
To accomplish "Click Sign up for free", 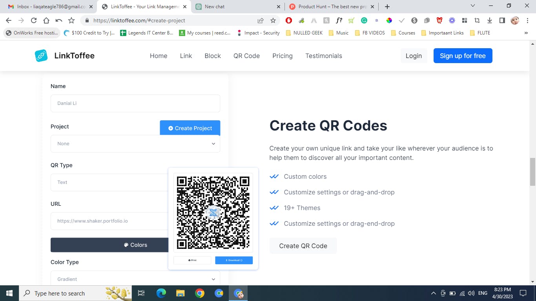I will [463, 56].
